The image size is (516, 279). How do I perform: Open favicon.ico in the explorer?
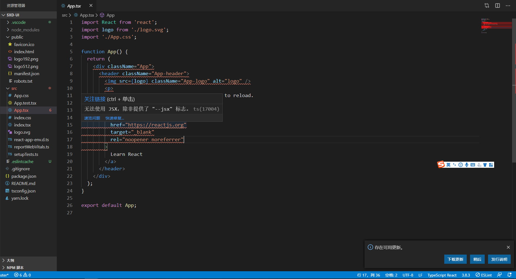coord(28,44)
